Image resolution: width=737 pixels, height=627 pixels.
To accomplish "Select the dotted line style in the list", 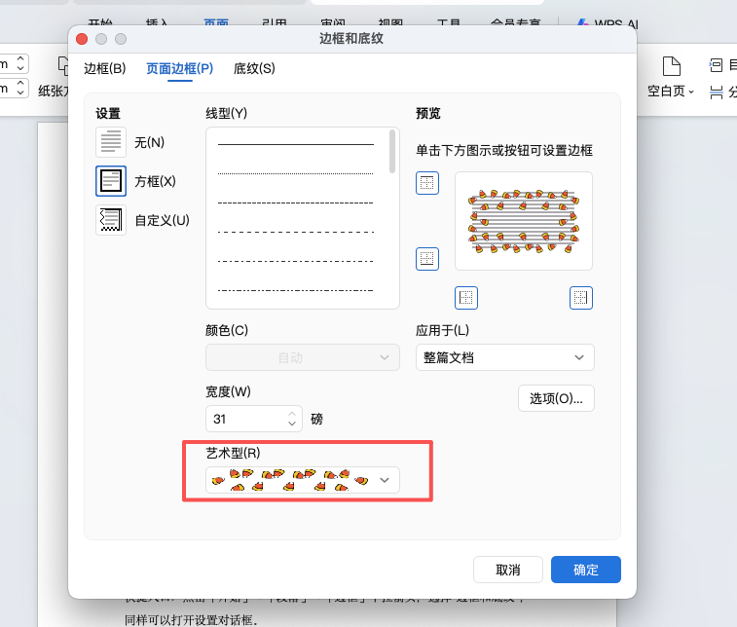I will click(x=296, y=174).
